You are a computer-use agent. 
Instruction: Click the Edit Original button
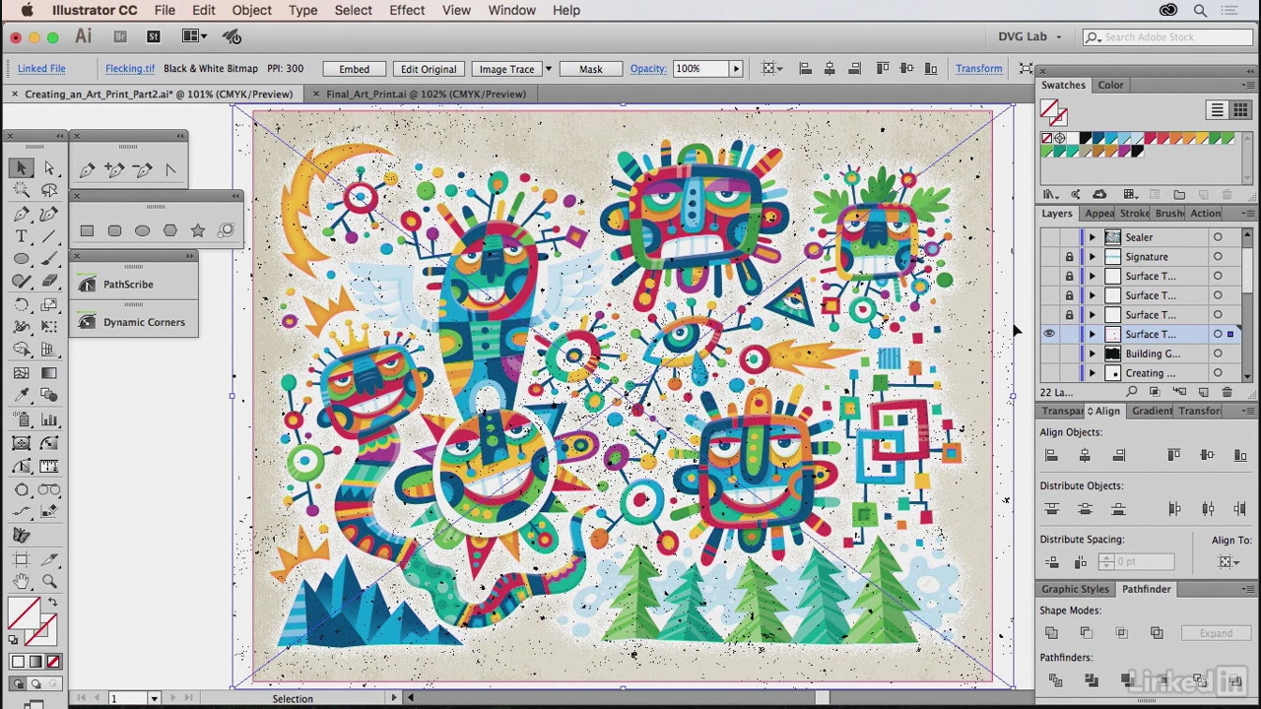pyautogui.click(x=429, y=69)
